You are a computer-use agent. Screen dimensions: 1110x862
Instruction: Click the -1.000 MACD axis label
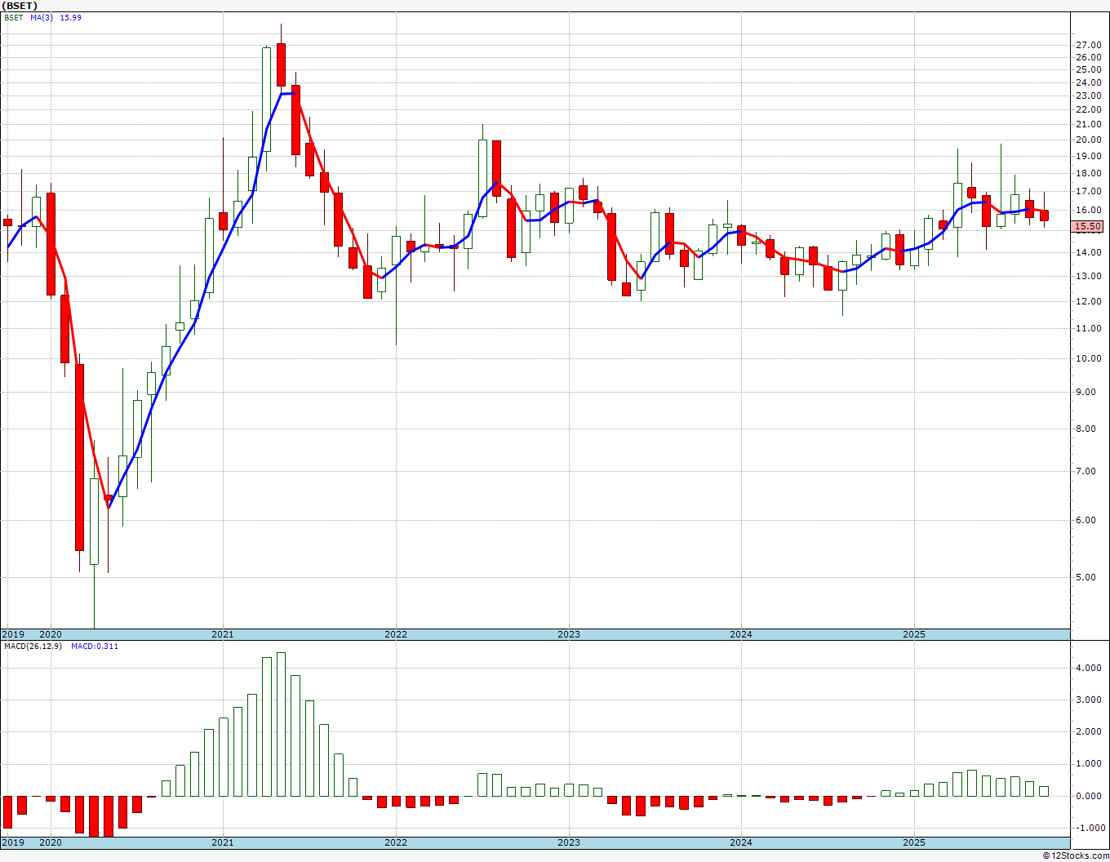click(1087, 828)
